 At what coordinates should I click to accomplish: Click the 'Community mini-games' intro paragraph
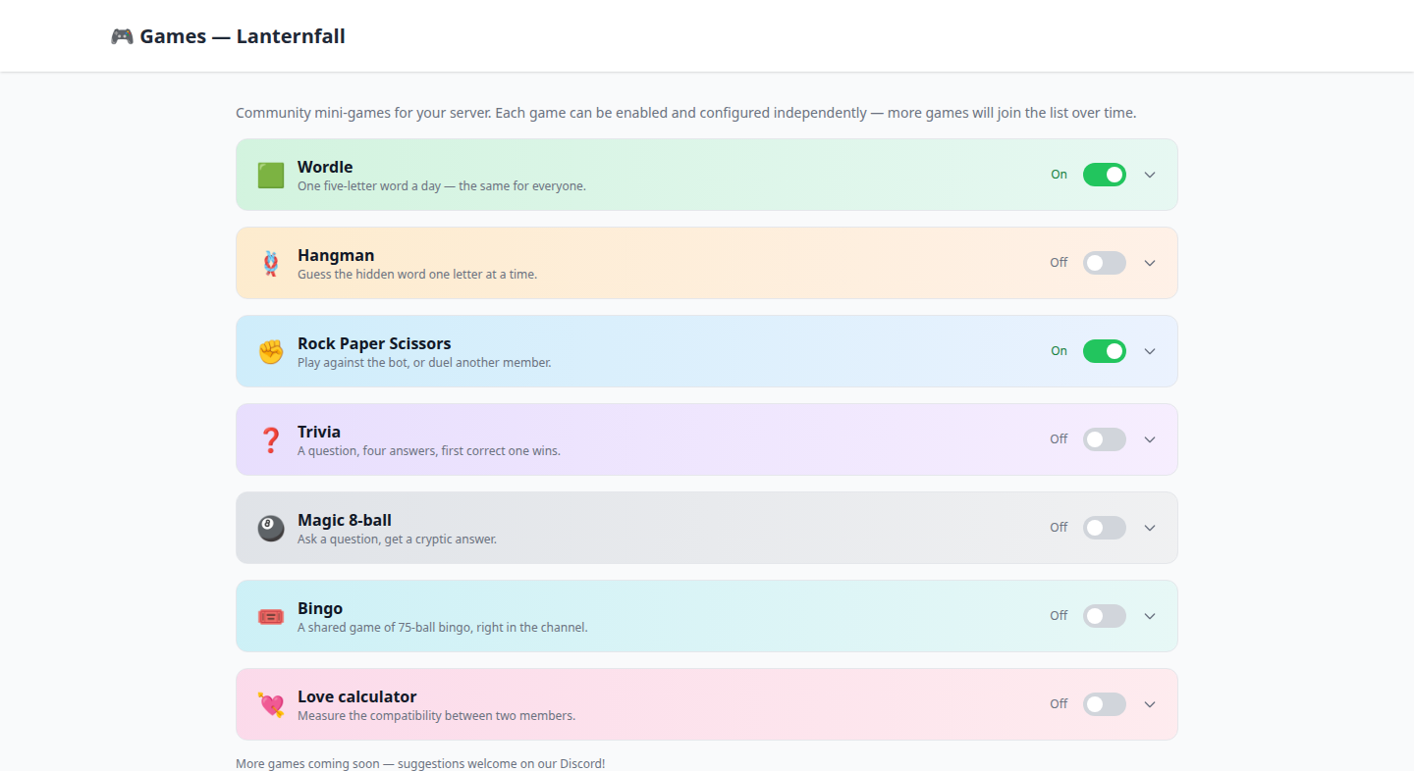[x=685, y=113]
